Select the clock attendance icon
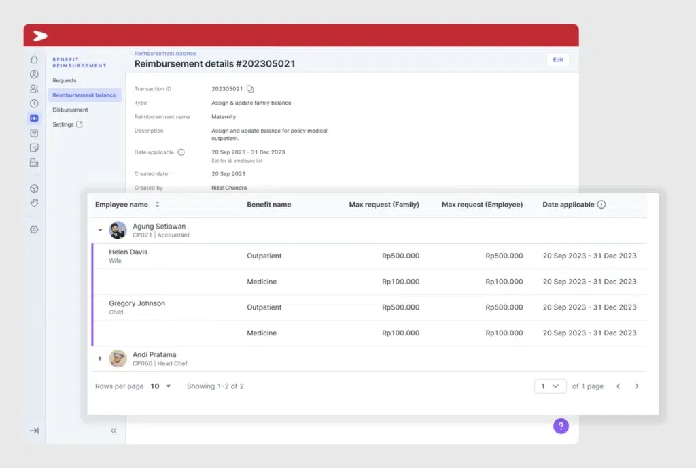696x468 pixels. 34,103
